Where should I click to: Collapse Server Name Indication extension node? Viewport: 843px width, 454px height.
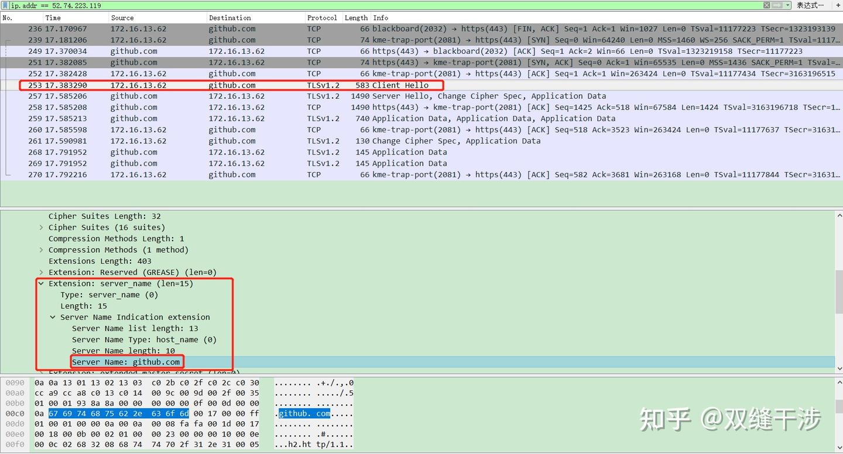[53, 317]
